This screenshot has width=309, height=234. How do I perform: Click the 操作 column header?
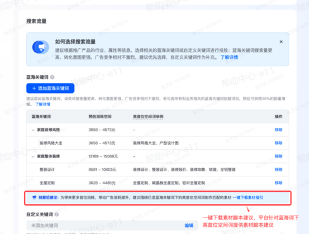[x=279, y=116]
